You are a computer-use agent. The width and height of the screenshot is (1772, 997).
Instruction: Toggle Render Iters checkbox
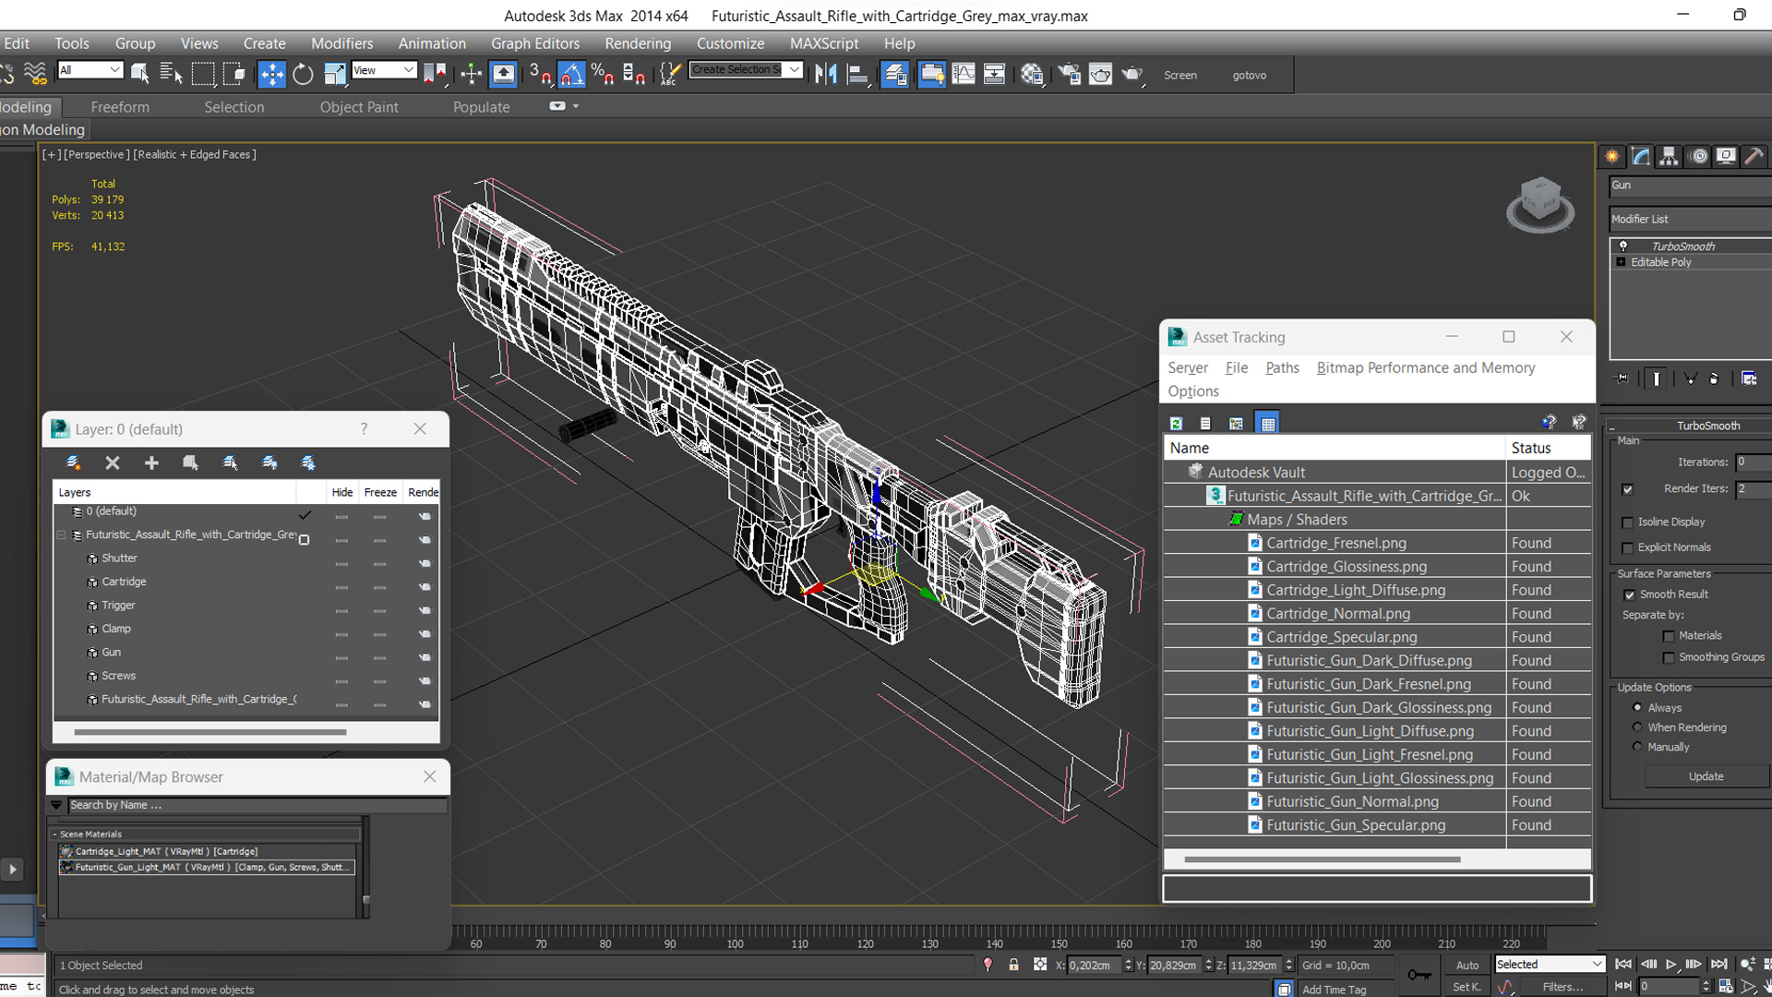click(1628, 489)
